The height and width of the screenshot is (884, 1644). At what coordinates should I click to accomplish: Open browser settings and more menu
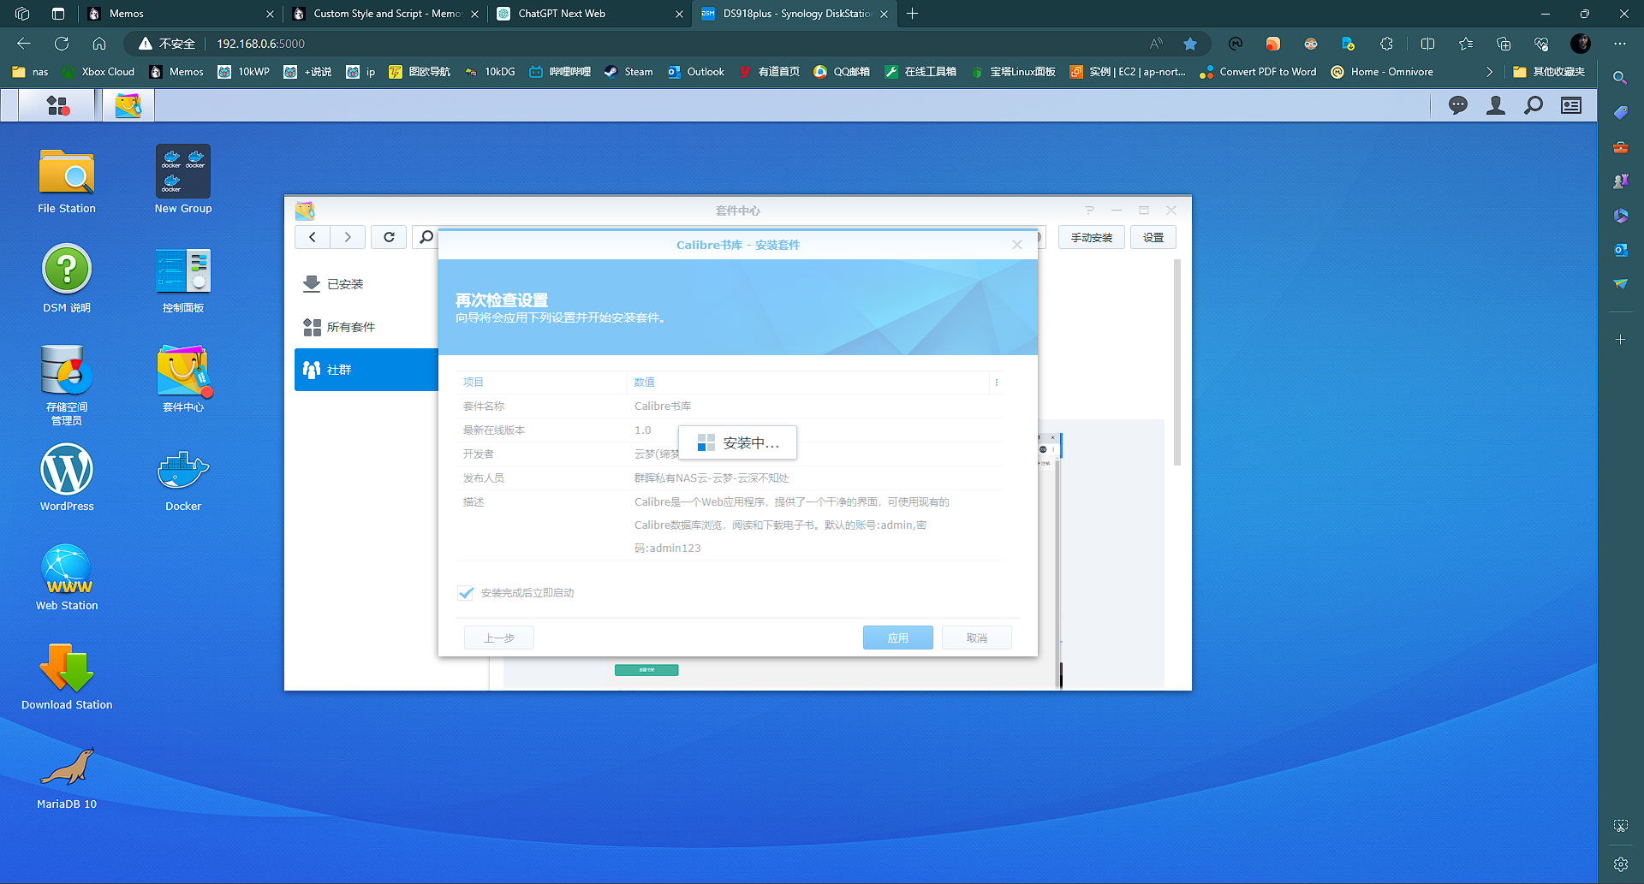point(1620,44)
